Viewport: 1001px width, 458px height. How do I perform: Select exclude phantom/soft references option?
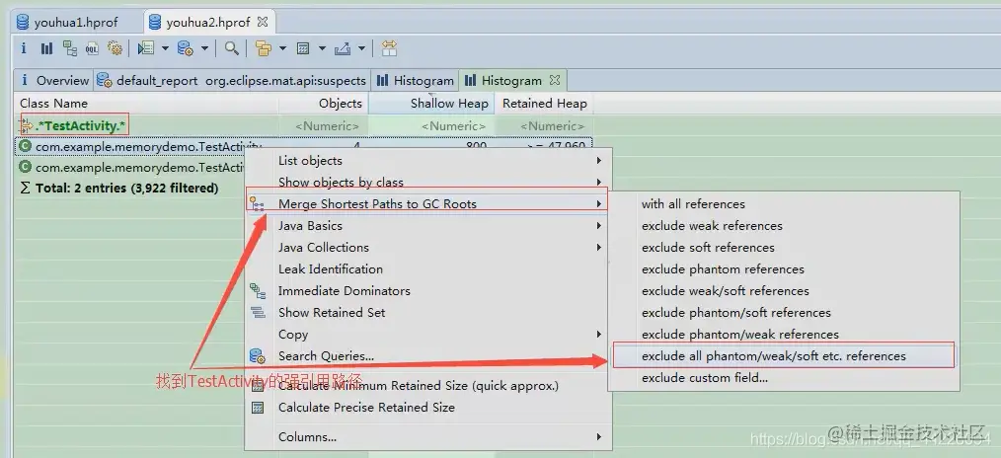tap(784, 313)
